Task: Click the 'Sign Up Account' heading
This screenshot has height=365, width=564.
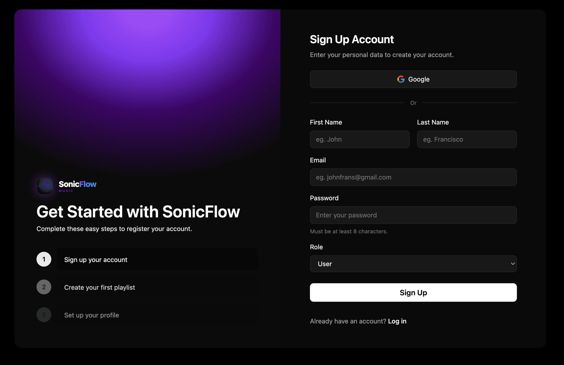Action: point(352,39)
